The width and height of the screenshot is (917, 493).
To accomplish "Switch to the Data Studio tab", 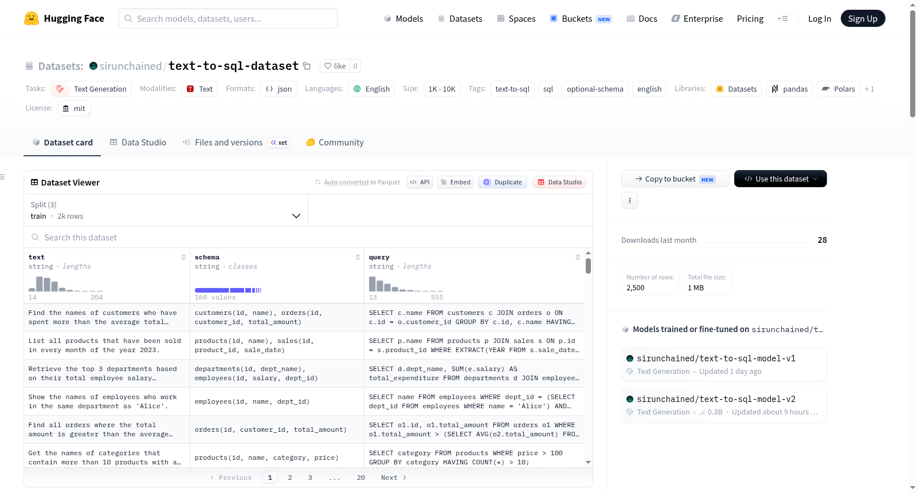I will point(138,143).
